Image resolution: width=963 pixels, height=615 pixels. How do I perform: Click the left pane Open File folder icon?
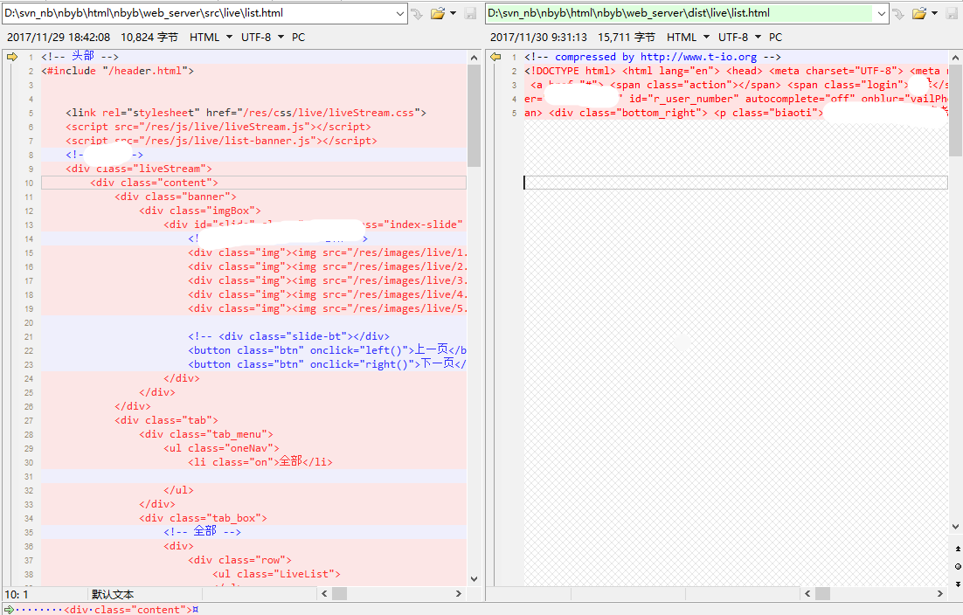tap(437, 13)
